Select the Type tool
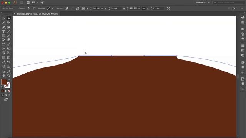 click(x=3, y=31)
